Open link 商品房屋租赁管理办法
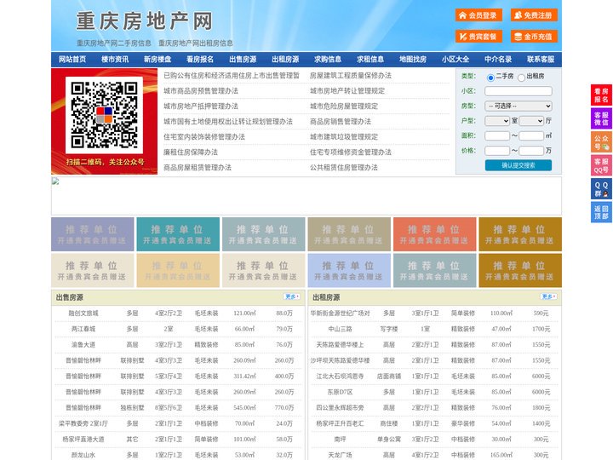 click(198, 168)
